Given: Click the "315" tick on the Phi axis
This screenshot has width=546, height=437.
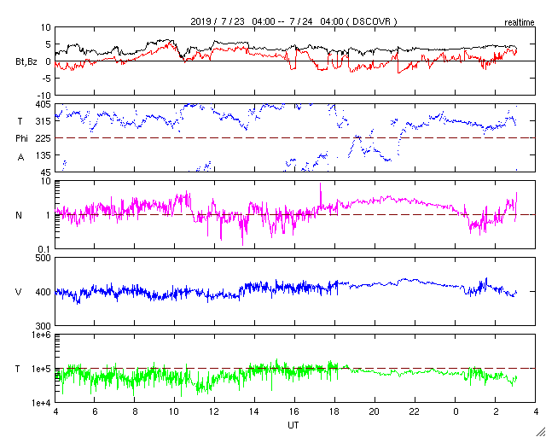Looking at the screenshot, I should pyautogui.click(x=44, y=121).
